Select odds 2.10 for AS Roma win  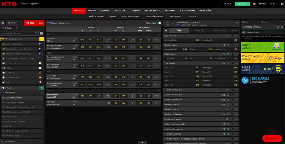pos(82,40)
